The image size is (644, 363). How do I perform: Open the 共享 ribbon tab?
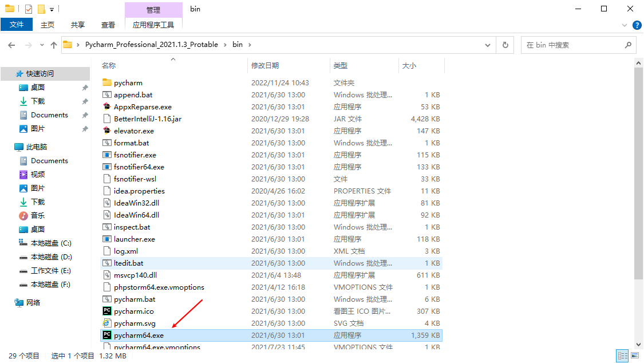click(78, 25)
